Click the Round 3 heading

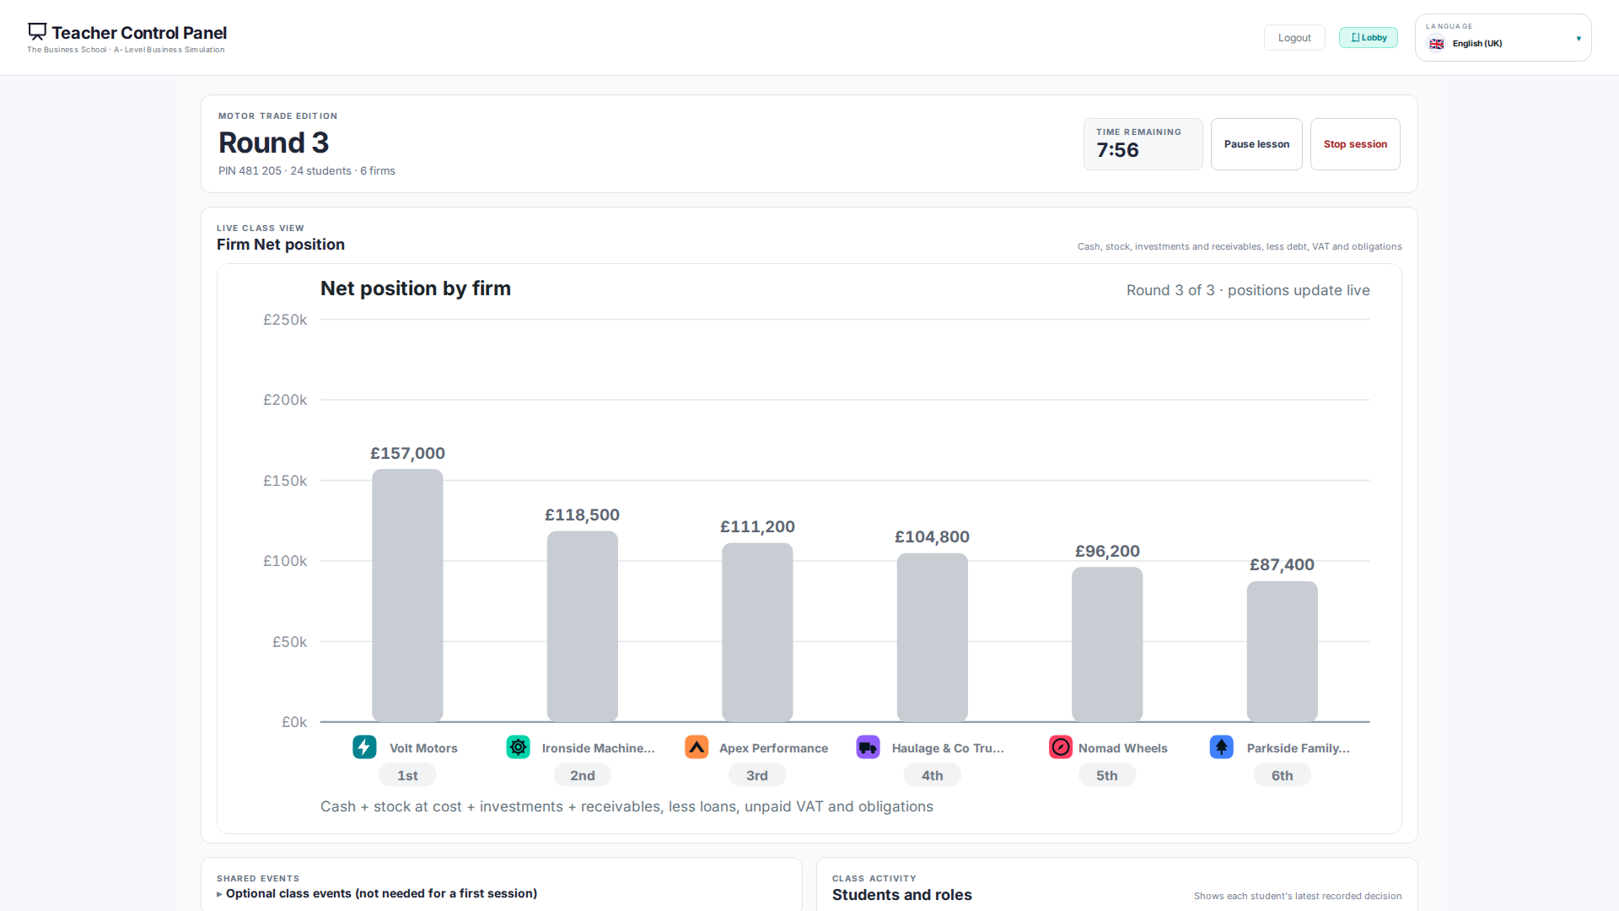coord(274,143)
